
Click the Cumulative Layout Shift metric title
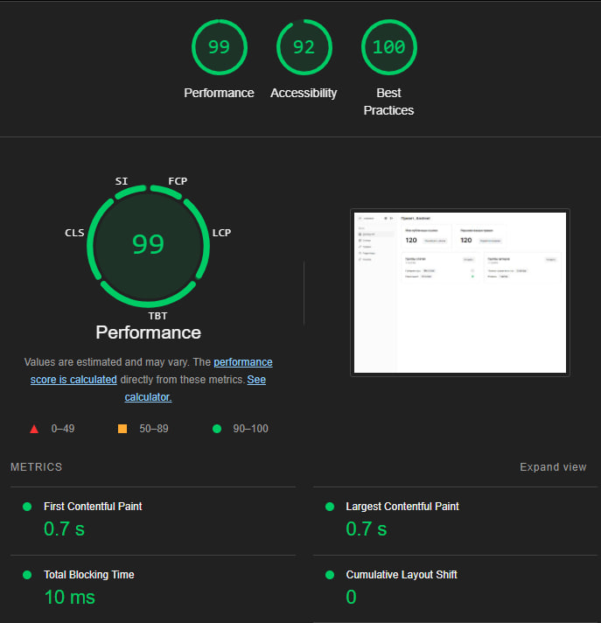pyautogui.click(x=402, y=575)
